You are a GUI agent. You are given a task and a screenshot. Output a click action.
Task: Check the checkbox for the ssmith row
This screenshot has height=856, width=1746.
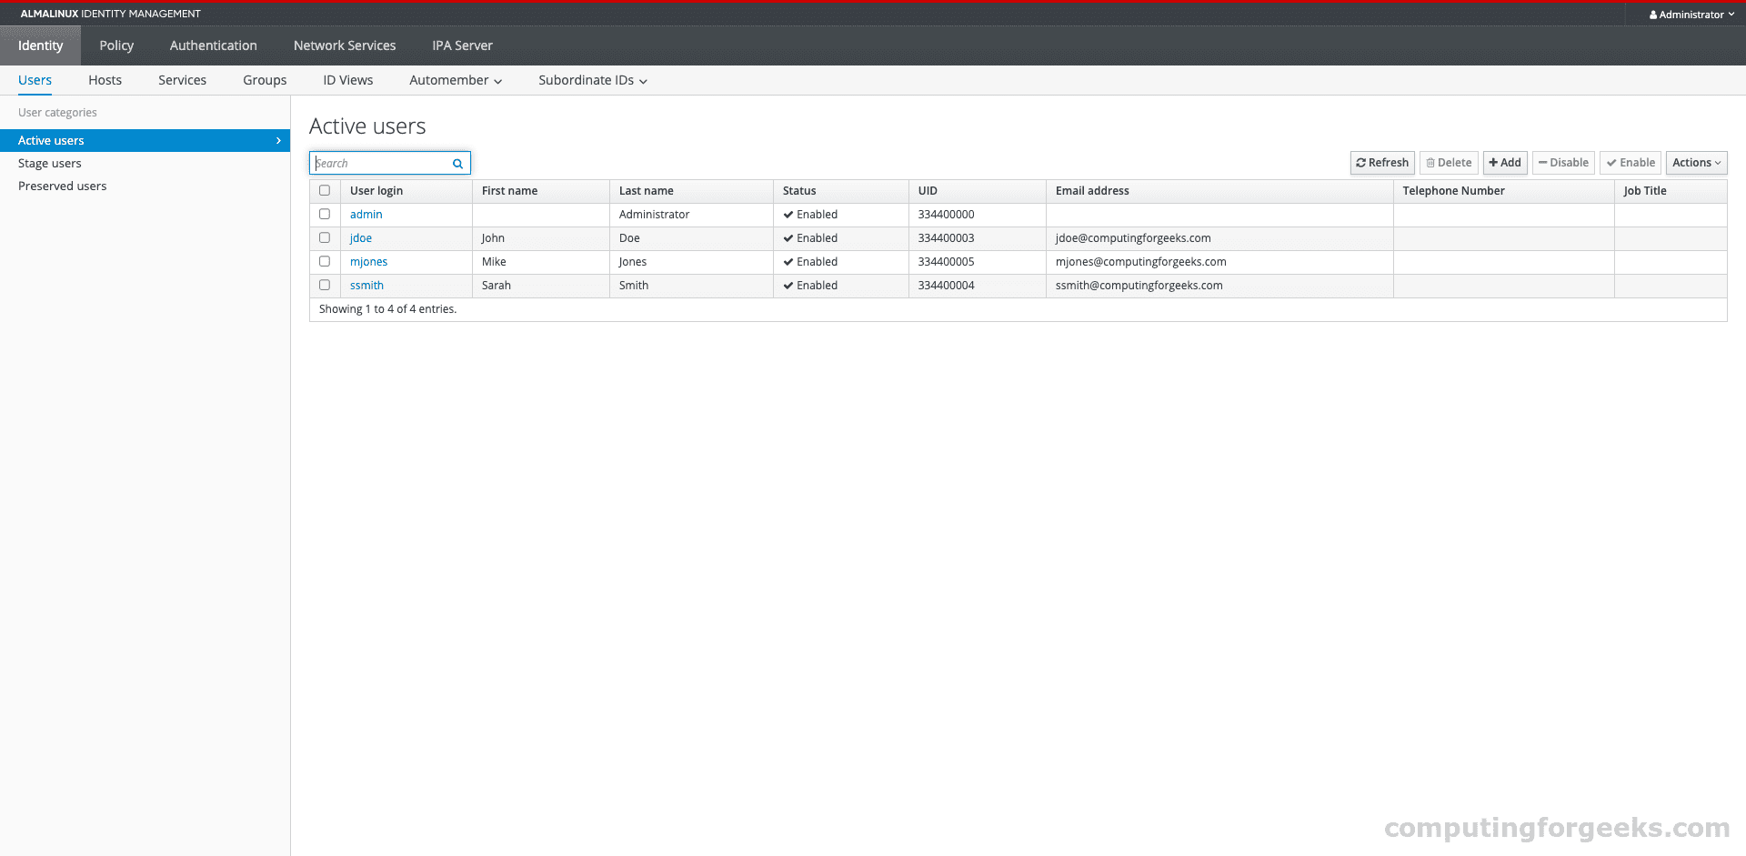[x=325, y=285]
